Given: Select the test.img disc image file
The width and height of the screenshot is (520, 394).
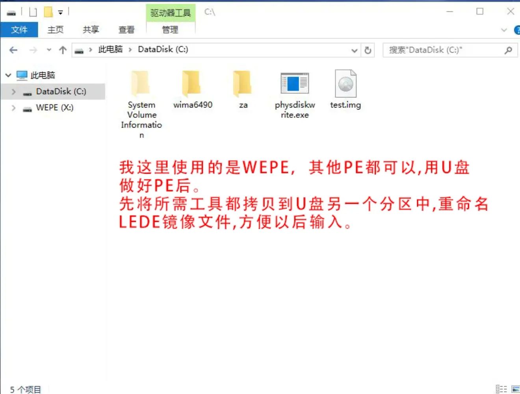Looking at the screenshot, I should (x=345, y=84).
